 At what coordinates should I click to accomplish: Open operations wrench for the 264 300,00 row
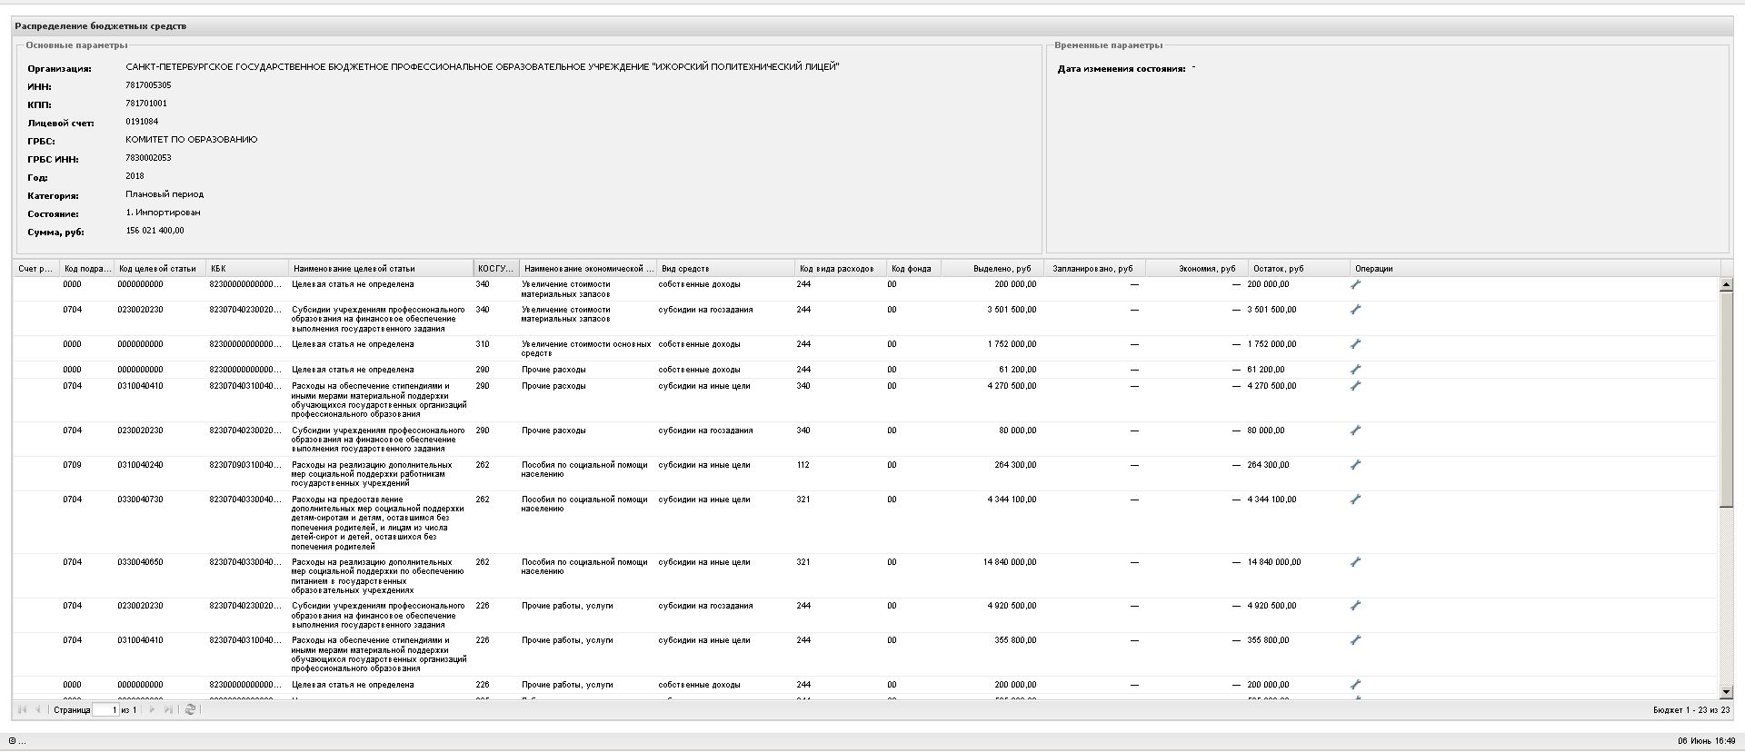coord(1355,465)
